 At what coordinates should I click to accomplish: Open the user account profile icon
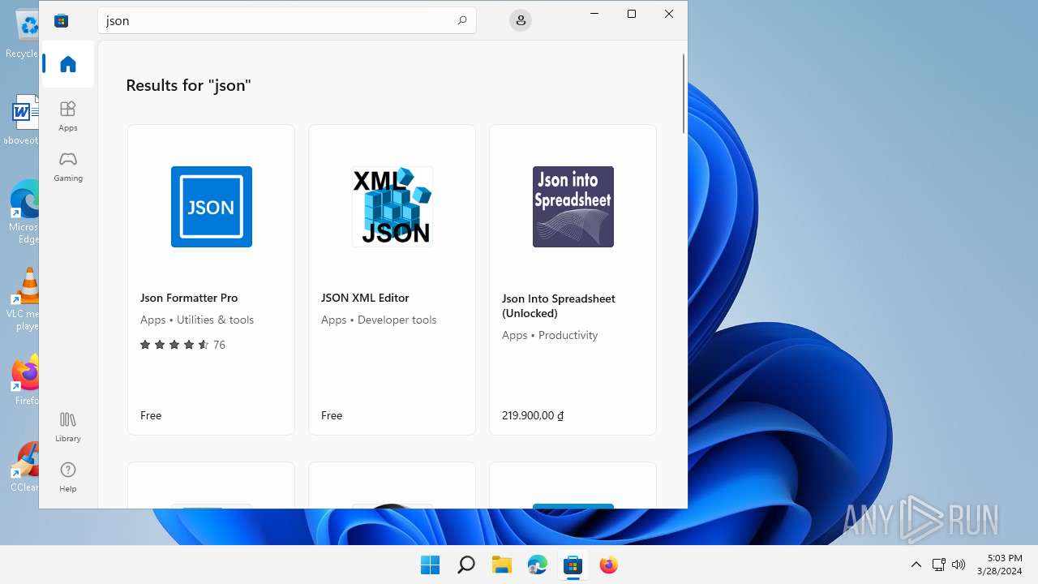click(x=521, y=20)
